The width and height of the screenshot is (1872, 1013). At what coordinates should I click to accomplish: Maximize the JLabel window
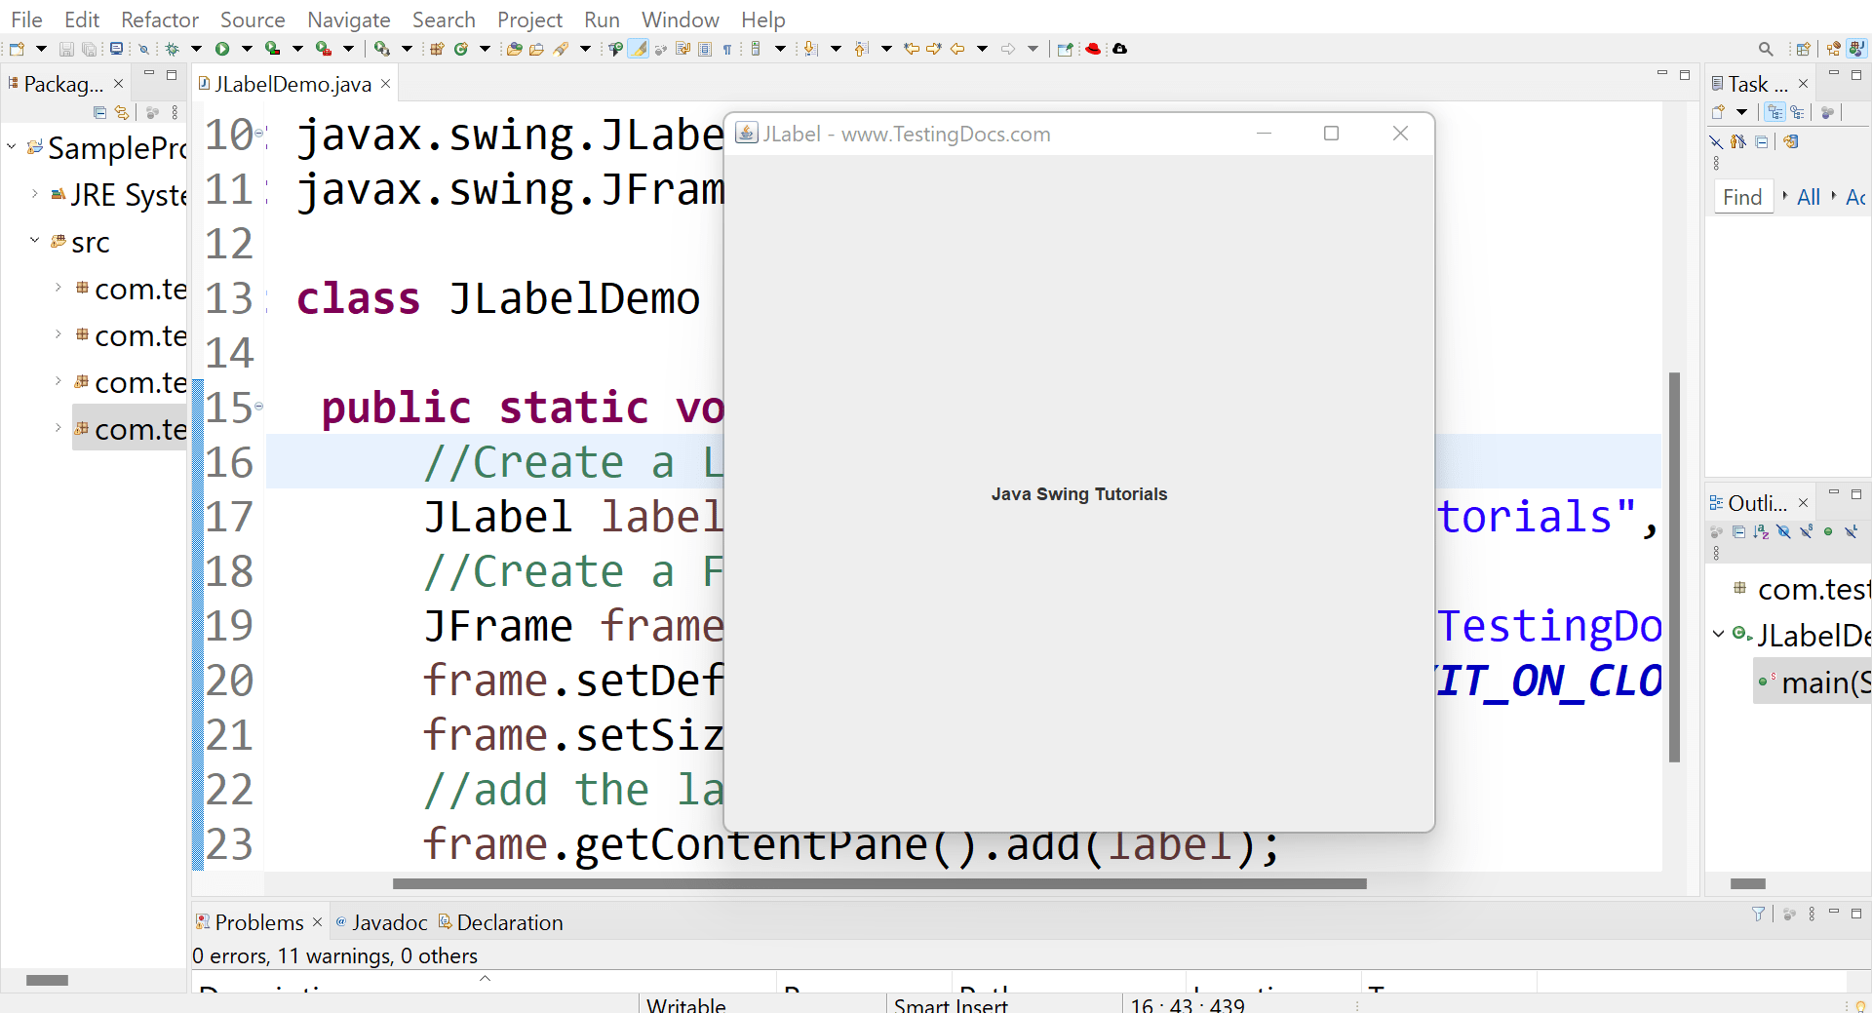[x=1331, y=134]
